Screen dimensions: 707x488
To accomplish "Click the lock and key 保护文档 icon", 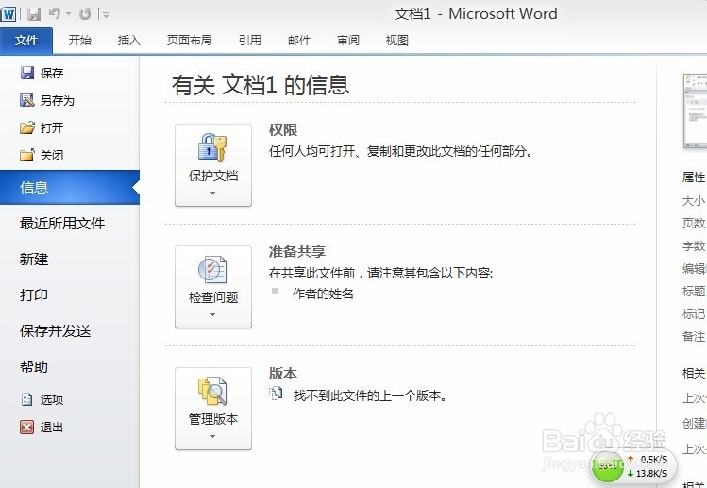I will tap(212, 147).
